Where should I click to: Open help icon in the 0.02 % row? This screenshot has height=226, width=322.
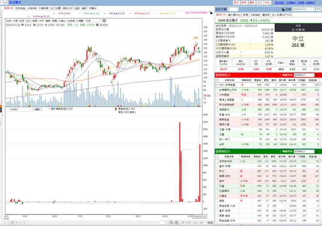(x=241, y=52)
